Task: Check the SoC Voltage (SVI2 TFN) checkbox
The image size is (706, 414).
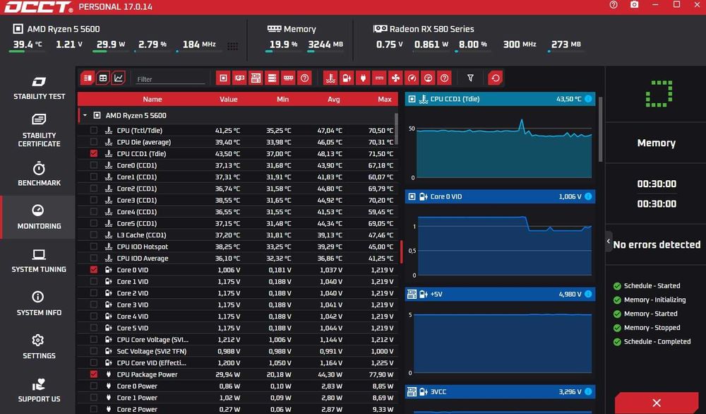Action: pyautogui.click(x=94, y=351)
